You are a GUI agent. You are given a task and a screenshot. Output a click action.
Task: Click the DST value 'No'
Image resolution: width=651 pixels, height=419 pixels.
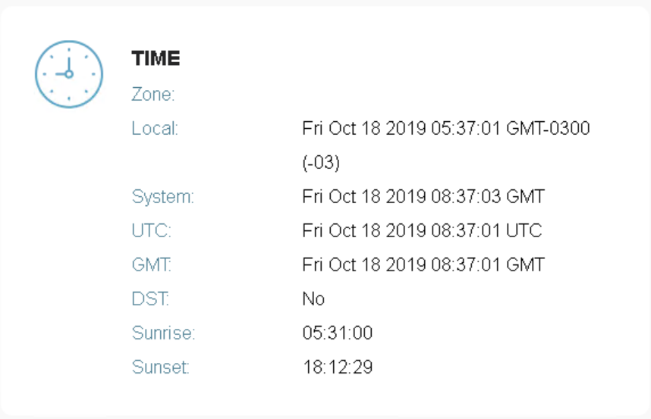(x=313, y=299)
